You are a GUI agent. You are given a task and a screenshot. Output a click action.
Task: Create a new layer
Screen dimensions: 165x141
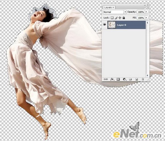137,79
